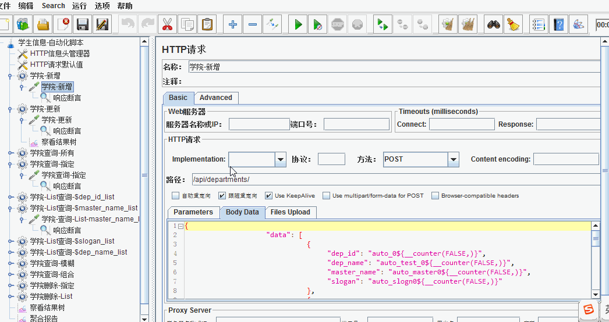Switch to the Parameters tab
The height and width of the screenshot is (322, 609).
(x=193, y=212)
